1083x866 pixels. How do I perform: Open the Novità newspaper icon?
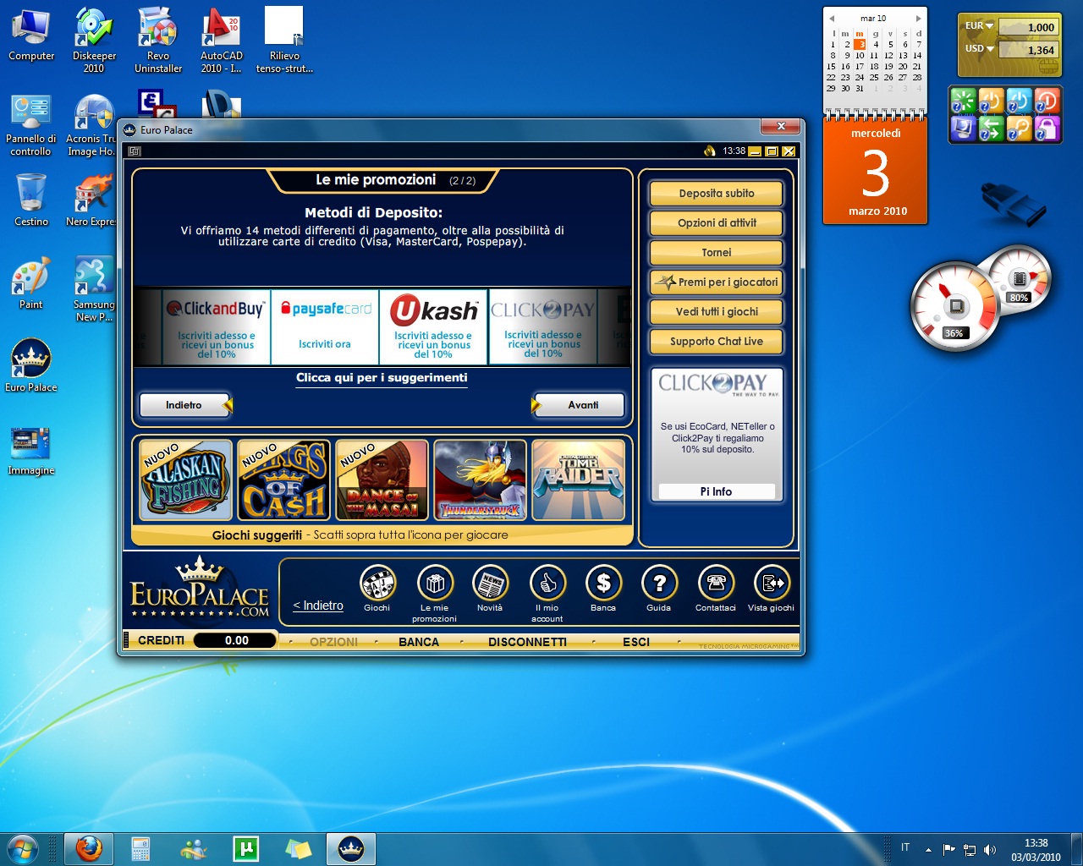tap(490, 584)
